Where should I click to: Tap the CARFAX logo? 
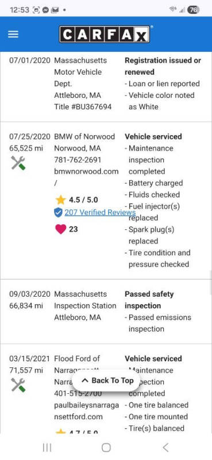click(x=105, y=34)
